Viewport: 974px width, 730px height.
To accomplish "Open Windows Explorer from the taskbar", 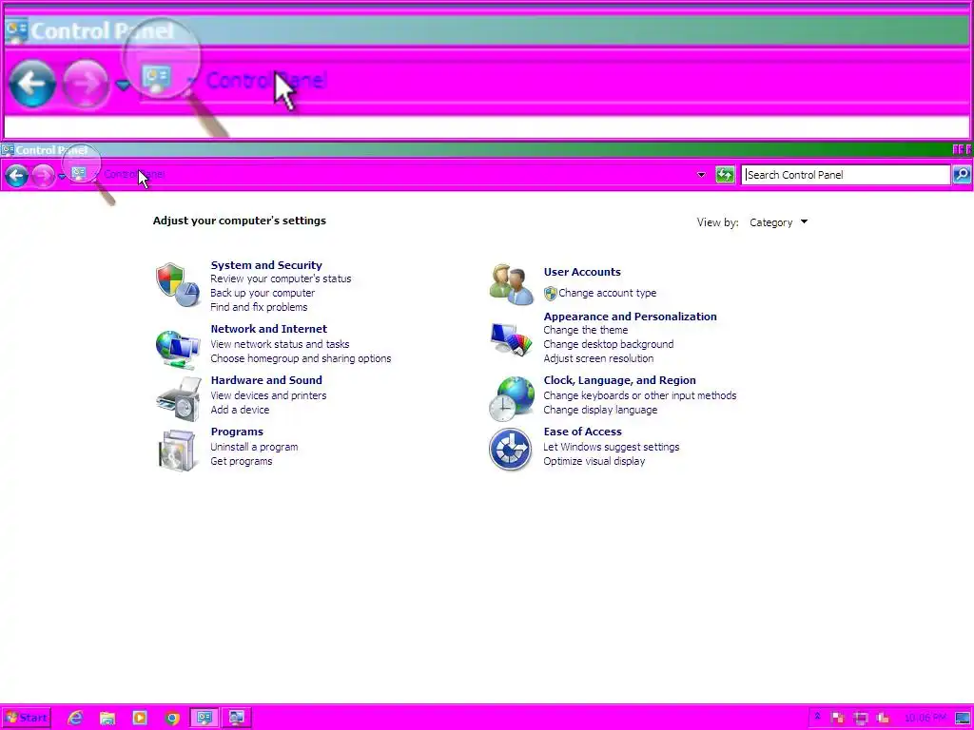I will [x=107, y=719].
